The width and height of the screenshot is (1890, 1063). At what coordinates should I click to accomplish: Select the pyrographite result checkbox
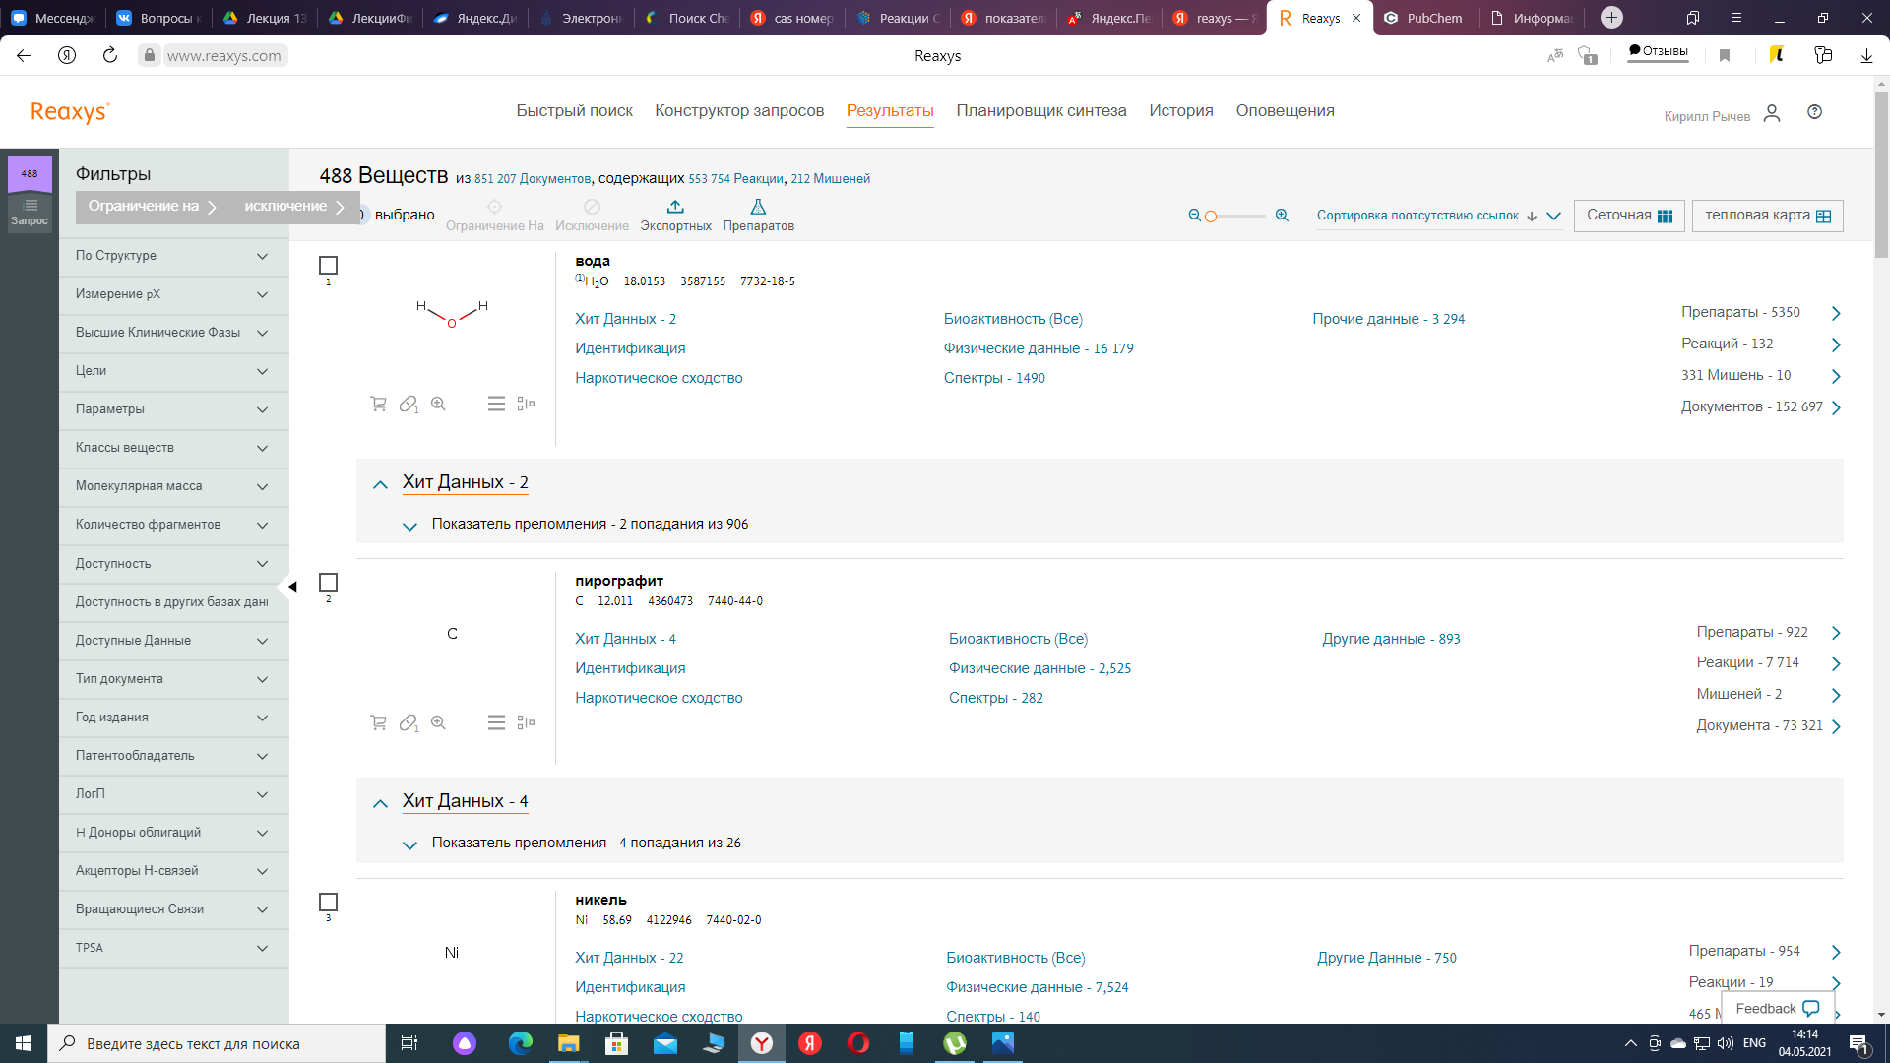click(329, 583)
